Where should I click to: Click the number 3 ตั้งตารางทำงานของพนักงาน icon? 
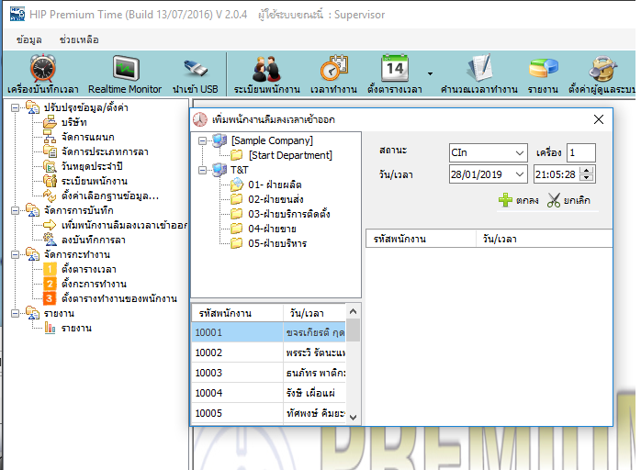(50, 299)
